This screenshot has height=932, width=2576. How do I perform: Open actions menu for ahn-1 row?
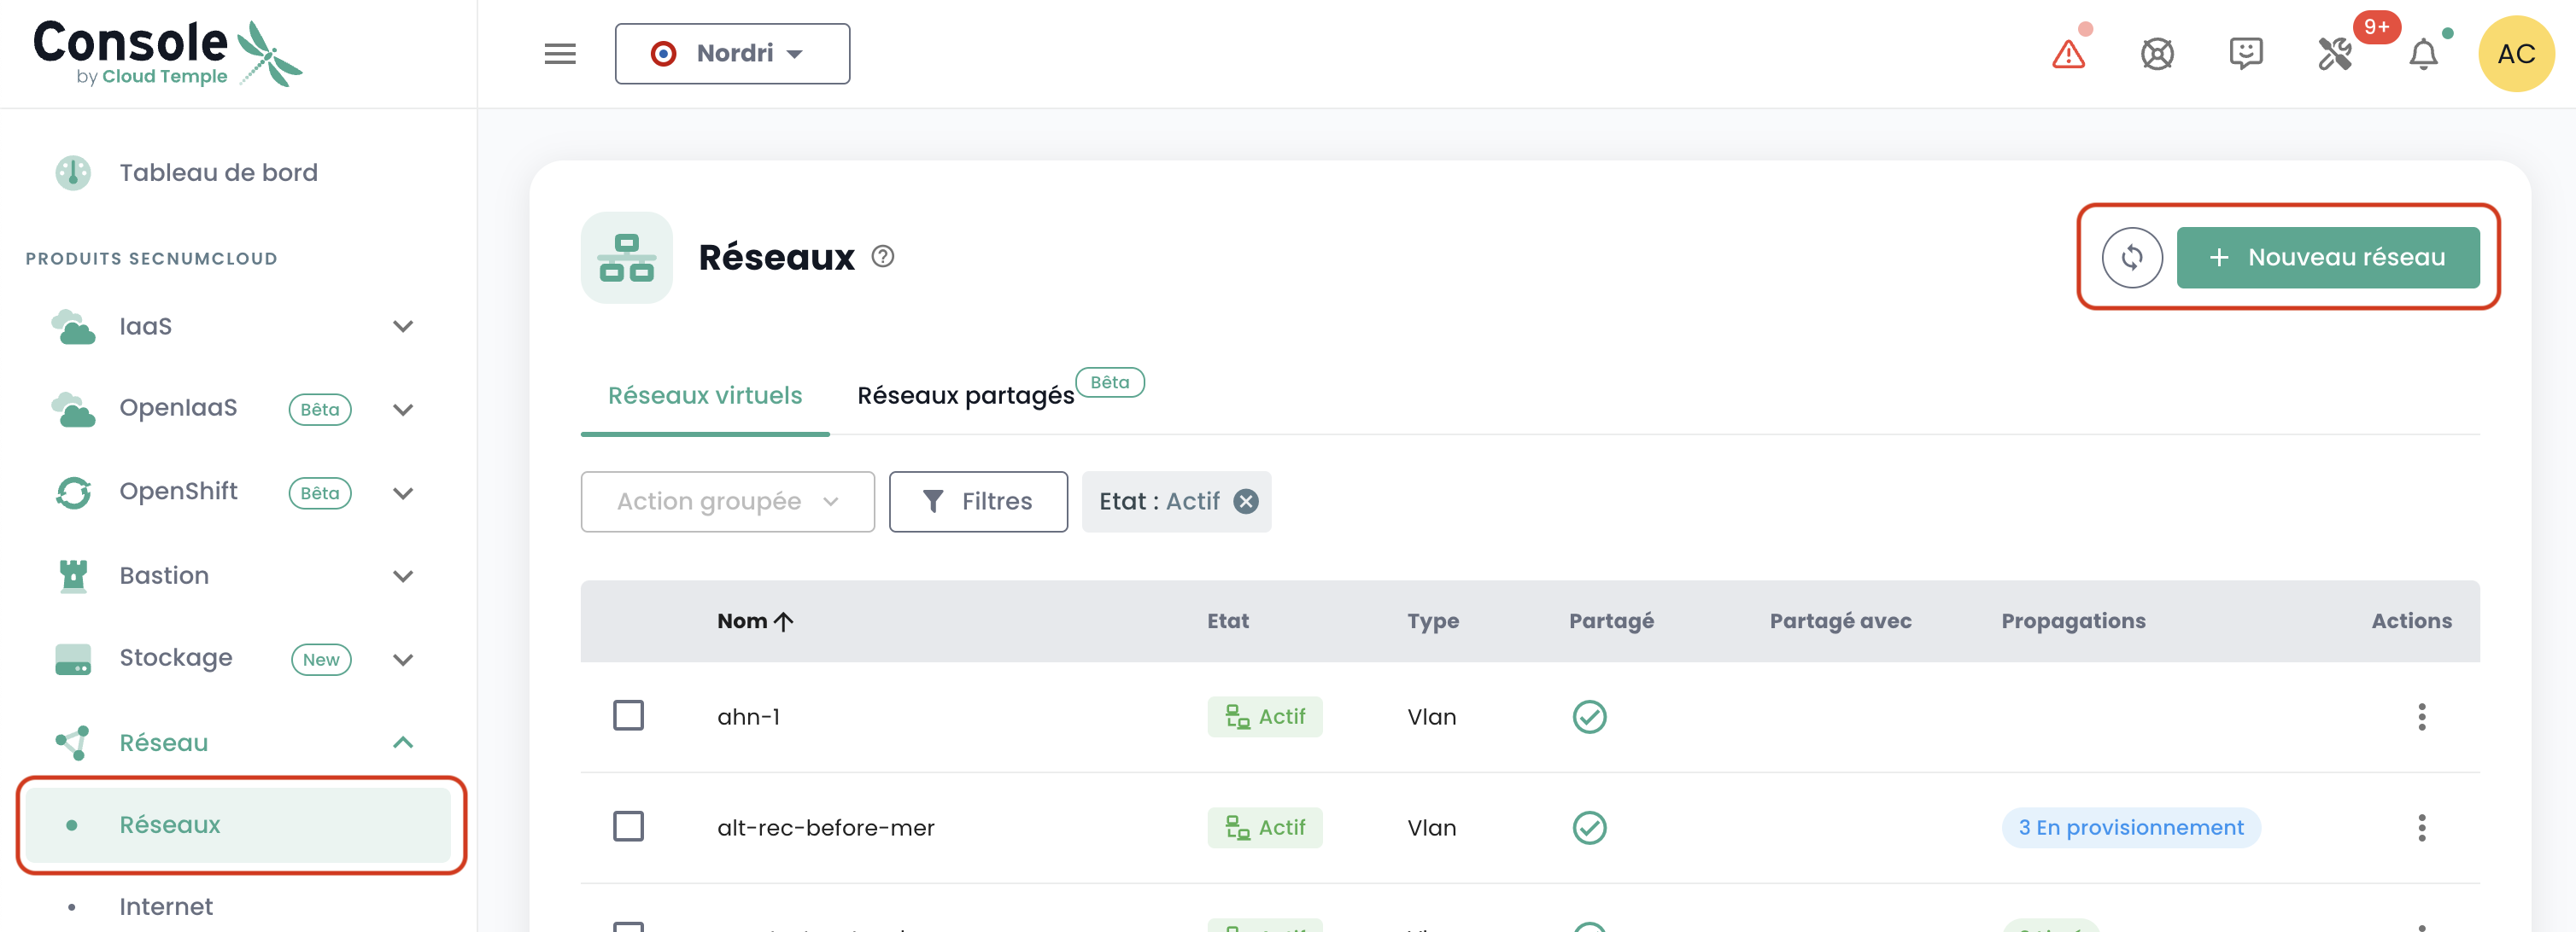coord(2421,716)
